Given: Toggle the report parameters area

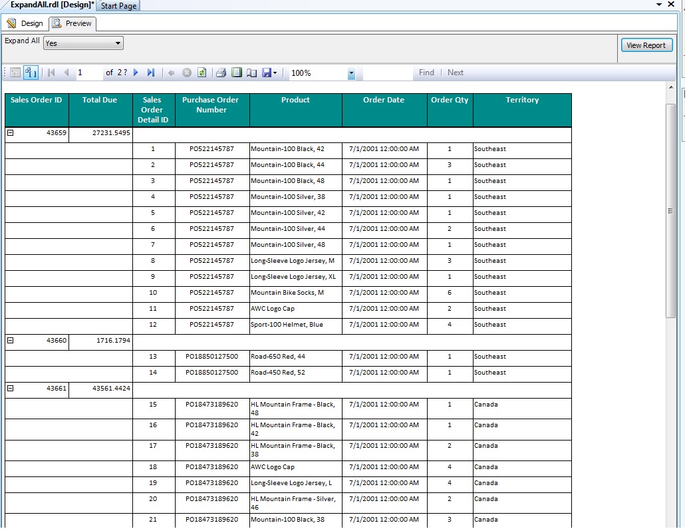Looking at the screenshot, I should [29, 73].
